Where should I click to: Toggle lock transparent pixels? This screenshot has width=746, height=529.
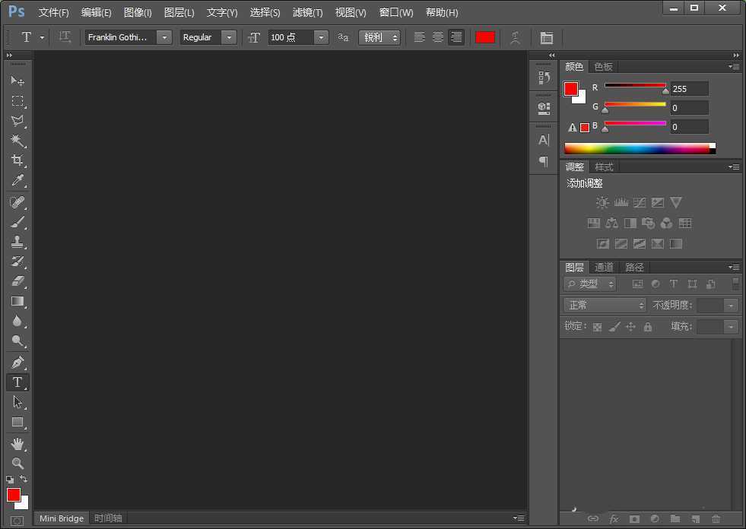point(597,327)
